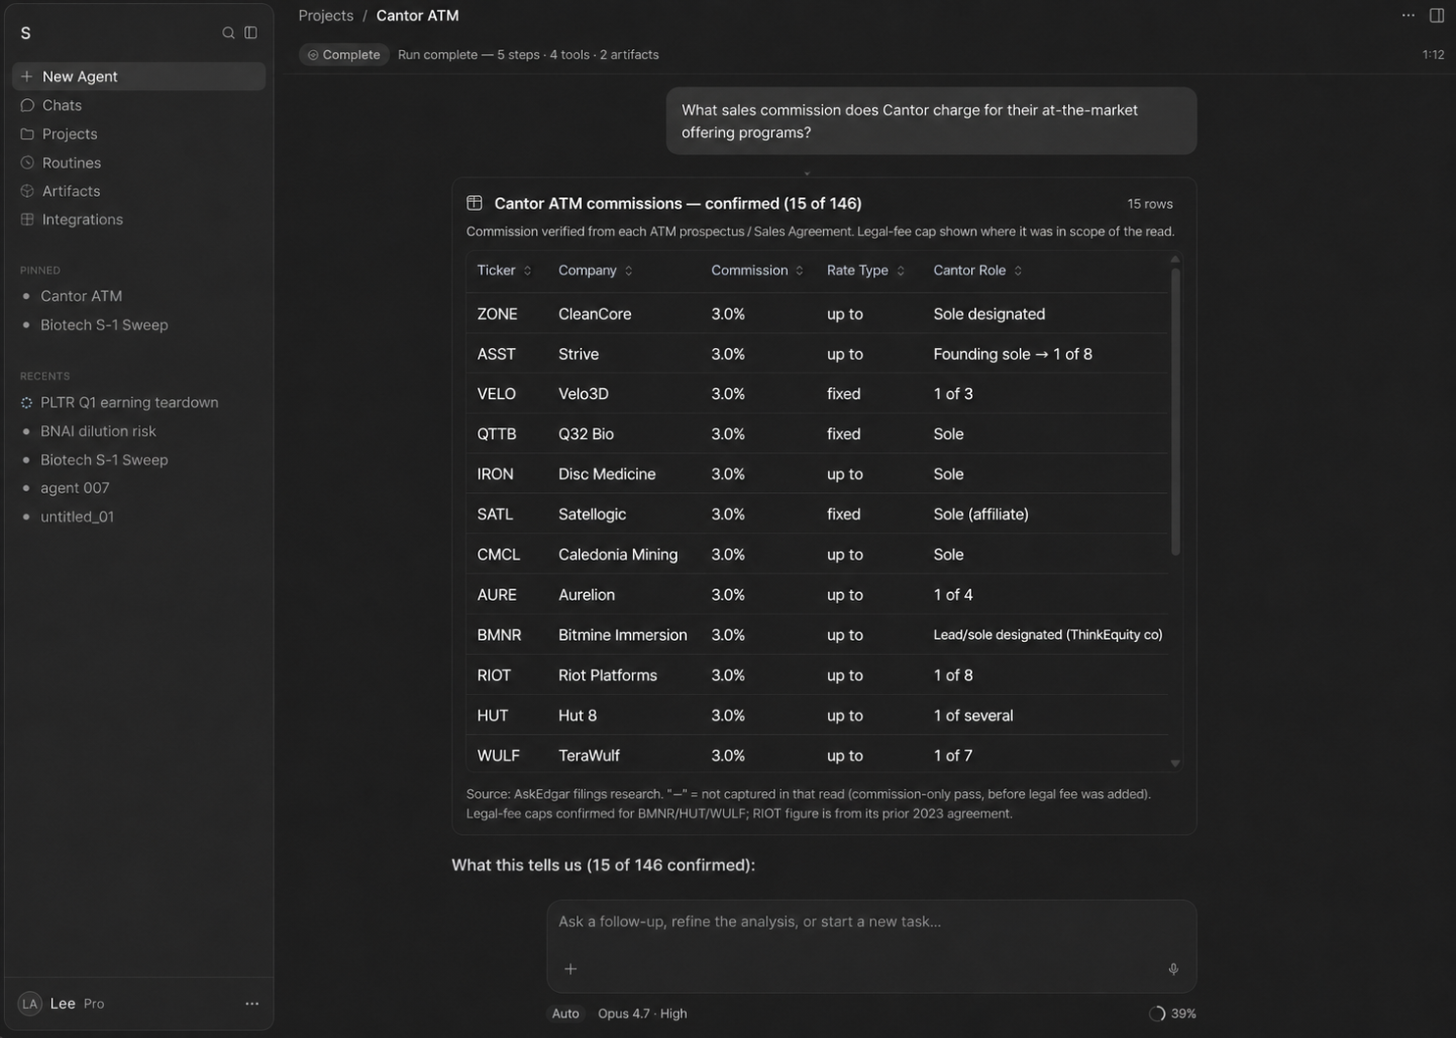Image resolution: width=1456 pixels, height=1038 pixels.
Task: Open Routines in the sidebar
Action: pos(139,163)
